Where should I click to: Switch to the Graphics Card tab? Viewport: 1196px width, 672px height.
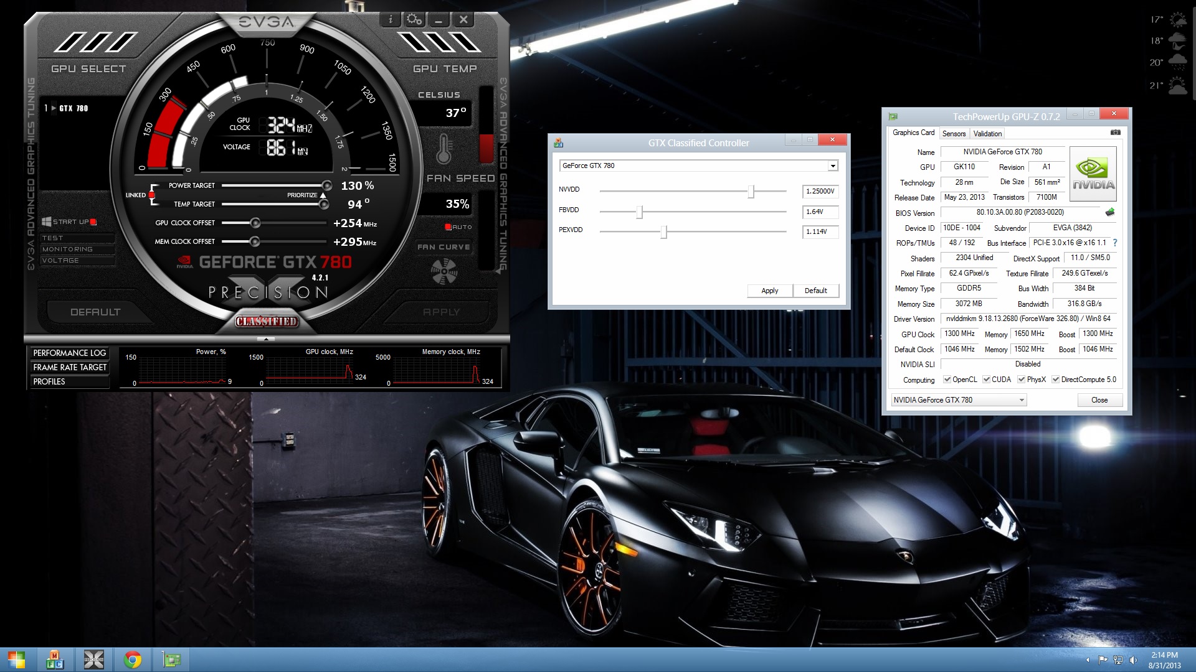coord(913,133)
